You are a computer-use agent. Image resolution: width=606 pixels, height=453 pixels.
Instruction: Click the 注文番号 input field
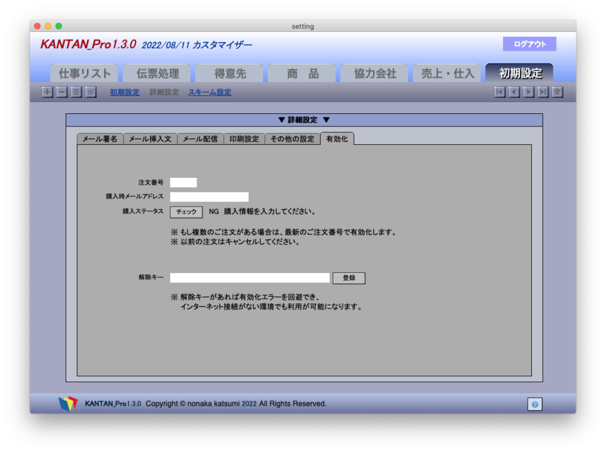(x=183, y=182)
